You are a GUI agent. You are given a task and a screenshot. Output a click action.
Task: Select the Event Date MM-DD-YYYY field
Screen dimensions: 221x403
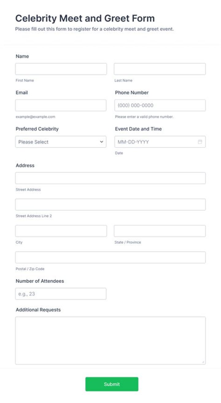pos(155,142)
